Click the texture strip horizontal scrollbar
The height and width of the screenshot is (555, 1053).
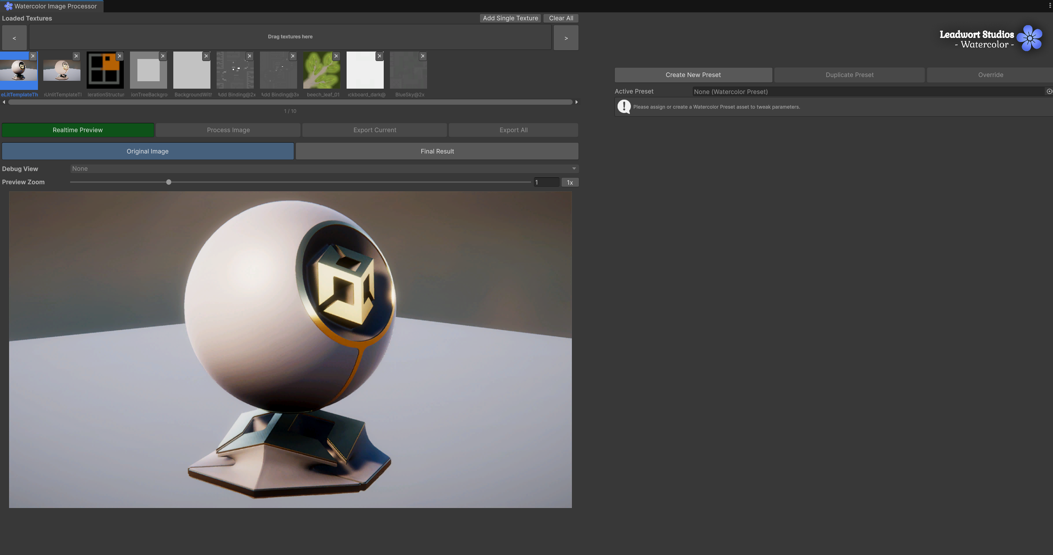pos(290,102)
